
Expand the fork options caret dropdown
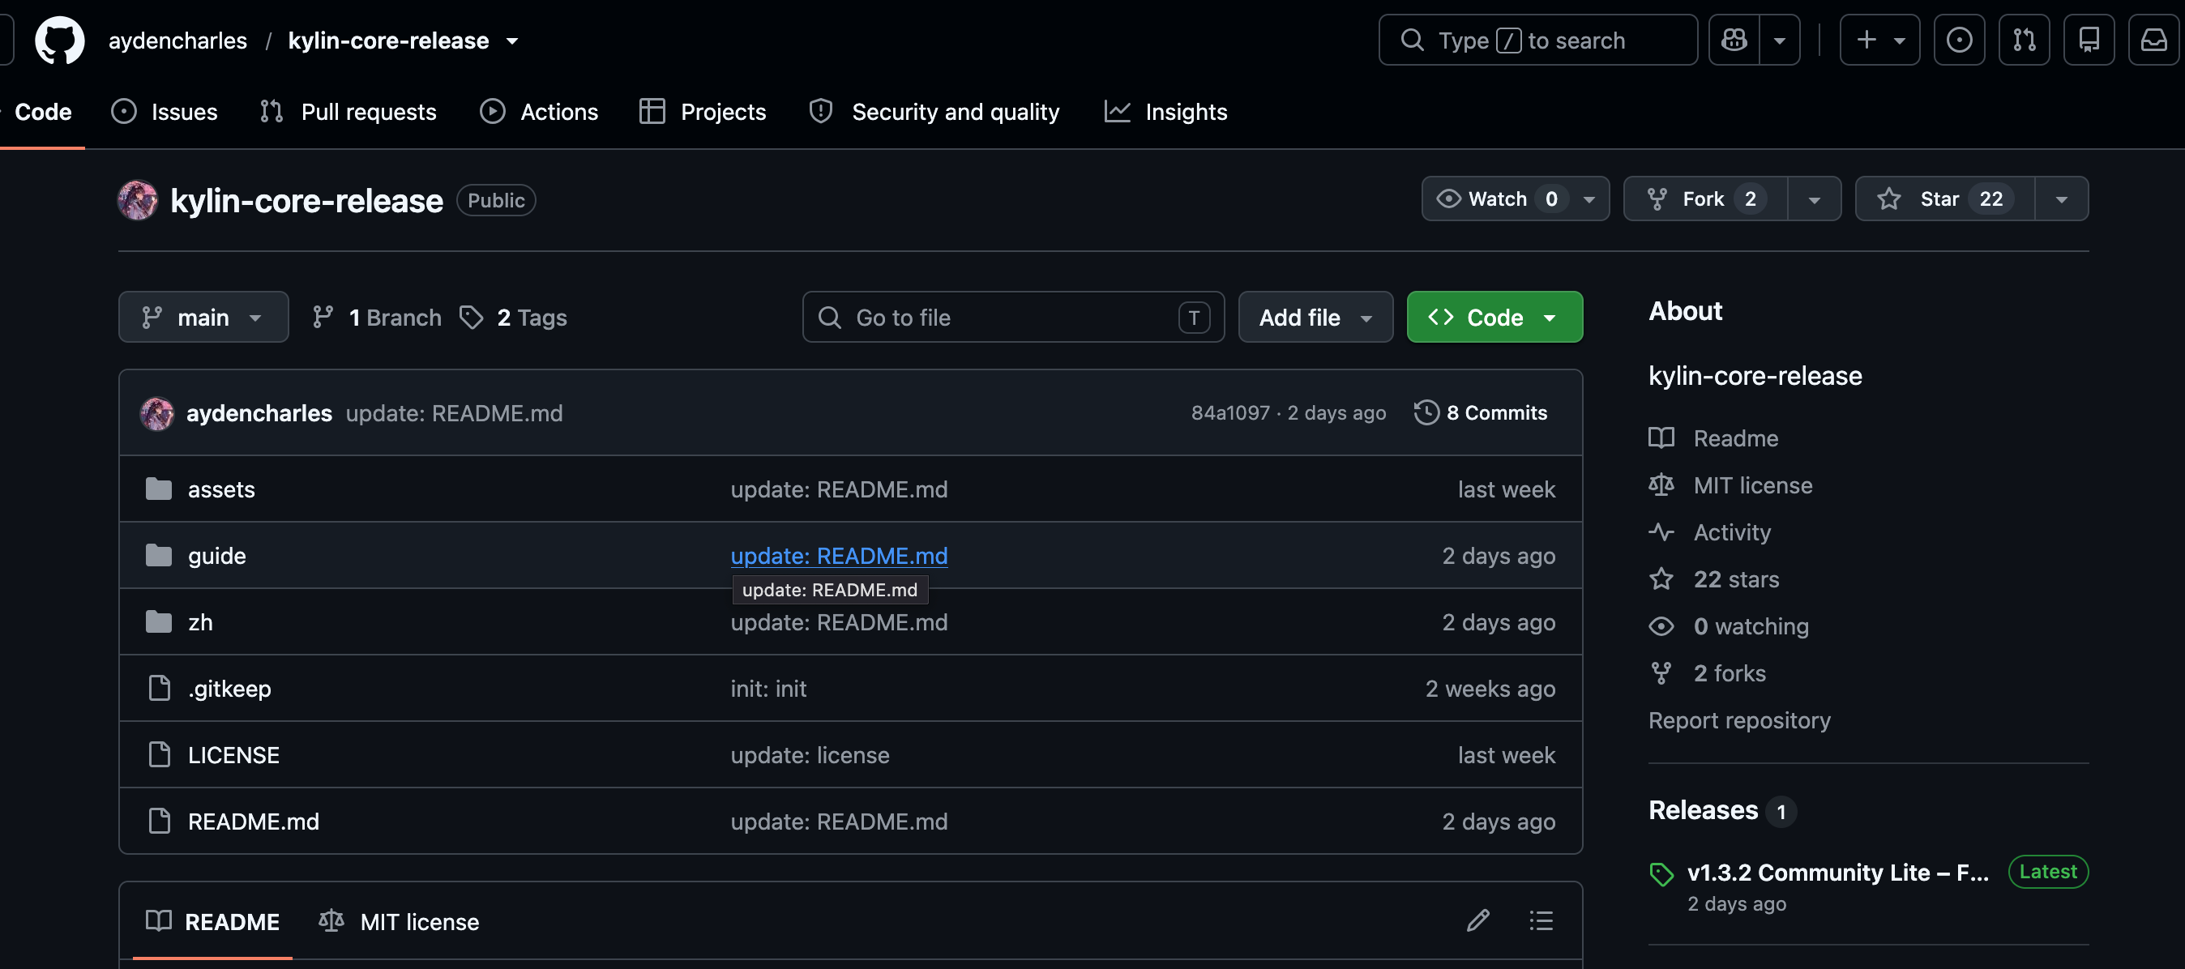(x=1815, y=199)
